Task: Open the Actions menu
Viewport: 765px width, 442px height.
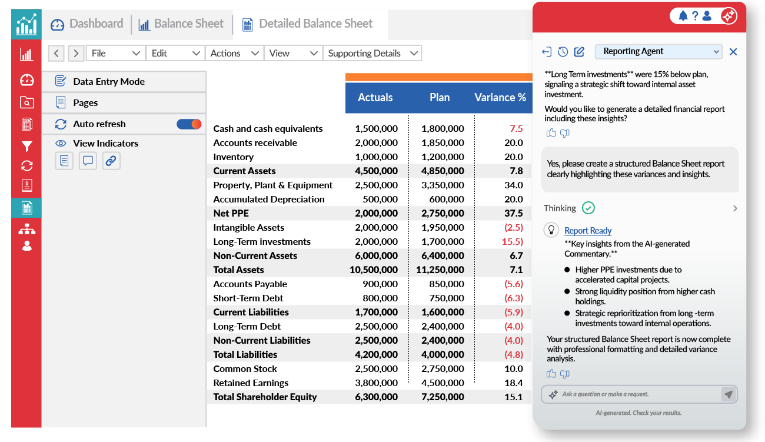Action: coord(234,54)
